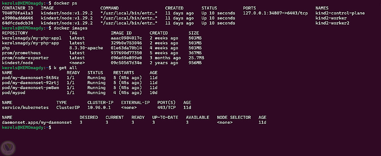This screenshot has height=156, width=381.
Task: Select the SIZE column header
Action: tap(194, 33)
